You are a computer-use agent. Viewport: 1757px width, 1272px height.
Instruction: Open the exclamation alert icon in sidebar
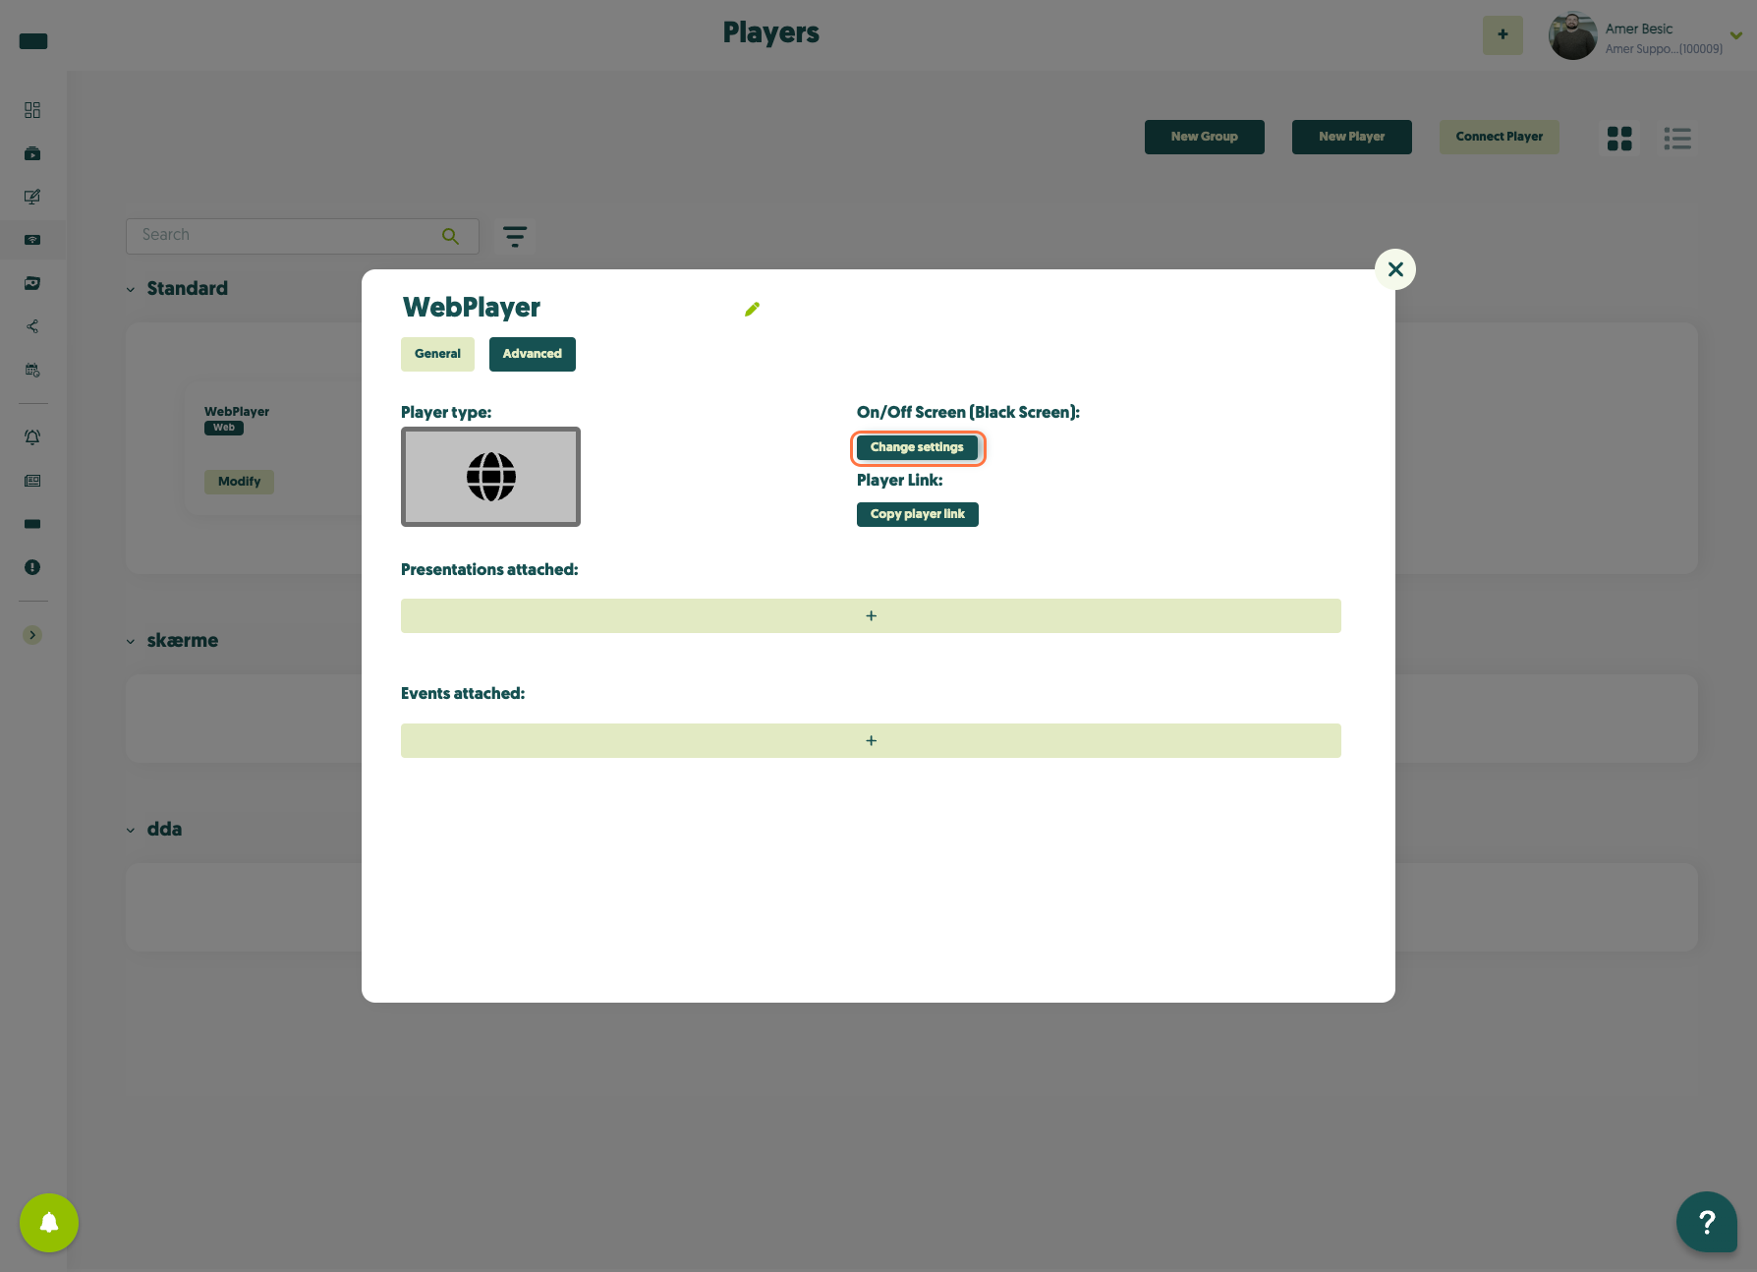coord(32,567)
